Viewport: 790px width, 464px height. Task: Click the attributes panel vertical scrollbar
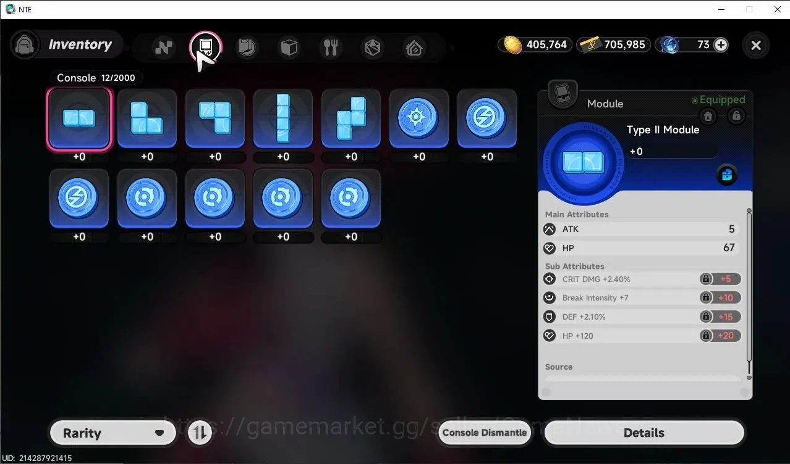(749, 294)
